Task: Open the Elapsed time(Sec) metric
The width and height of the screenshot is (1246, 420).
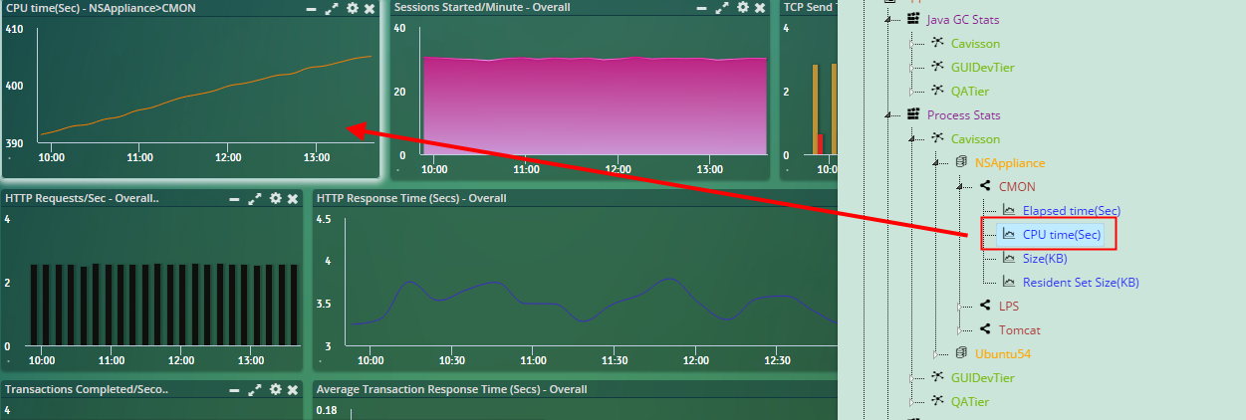Action: (1072, 211)
